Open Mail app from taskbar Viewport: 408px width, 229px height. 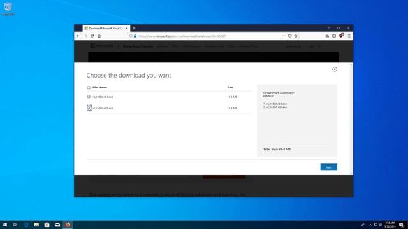click(57, 225)
